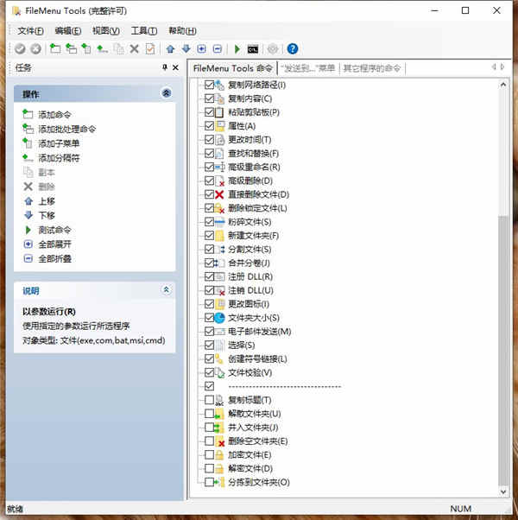Toggle the 粉碎文件(S) checkbox
518x520 pixels.
209,222
